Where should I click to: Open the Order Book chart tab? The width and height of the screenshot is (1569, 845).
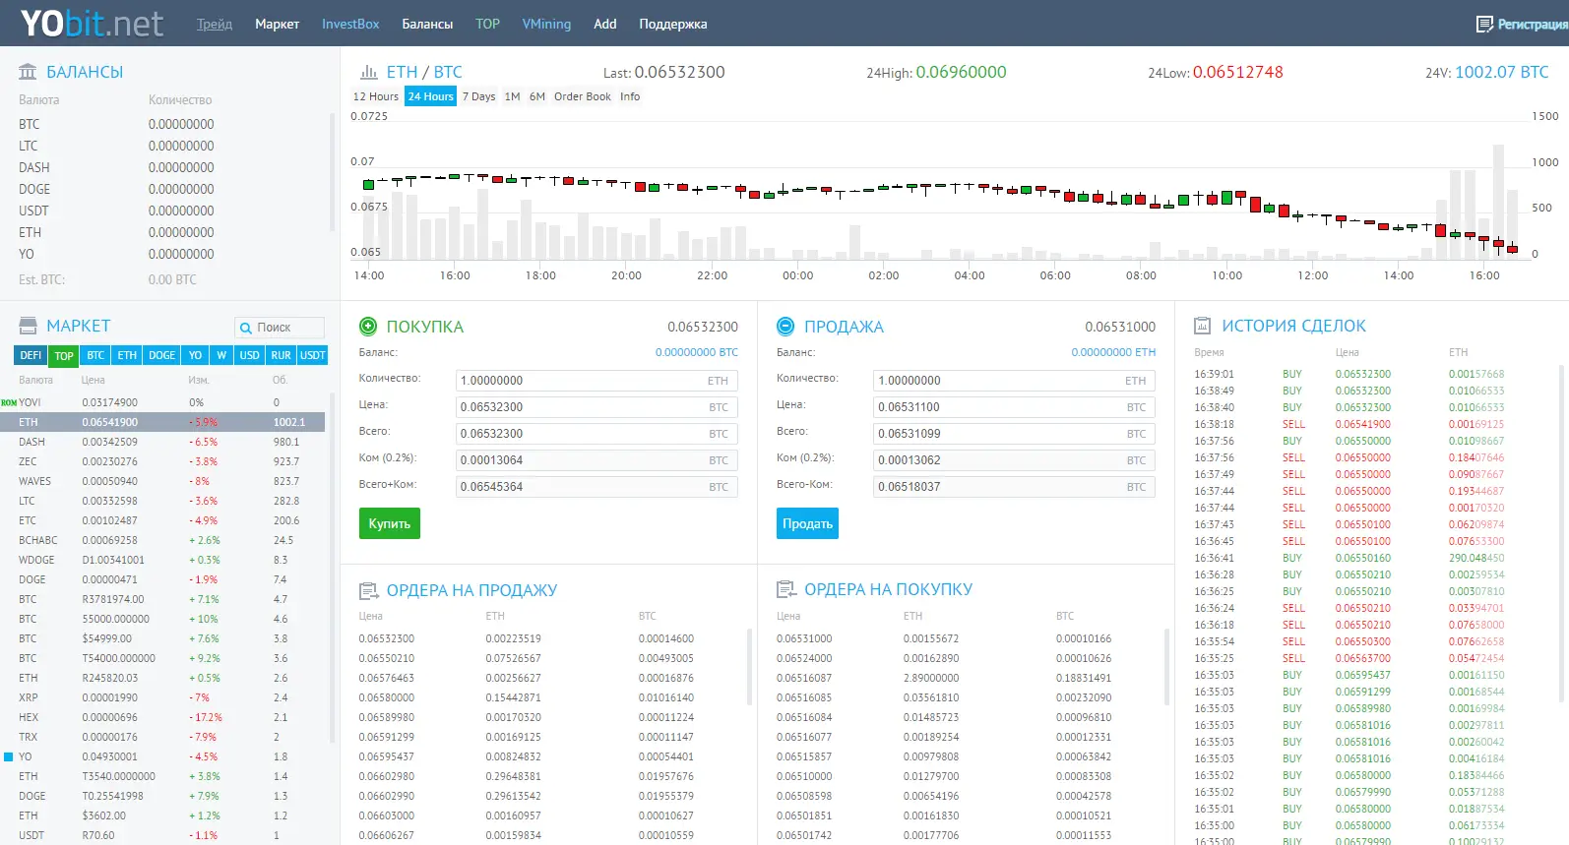pyautogui.click(x=583, y=96)
